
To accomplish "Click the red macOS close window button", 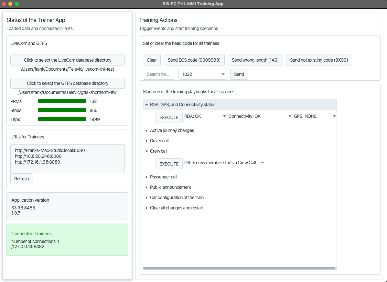I will pyautogui.click(x=4, y=4).
